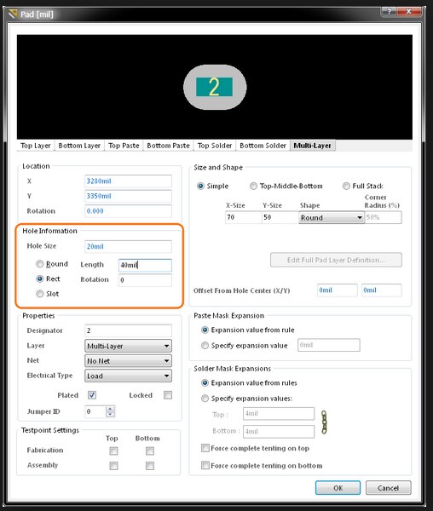
Task: Select the Slot hole type option
Action: coord(40,294)
